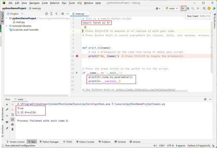Open Services tool window

point(135,142)
